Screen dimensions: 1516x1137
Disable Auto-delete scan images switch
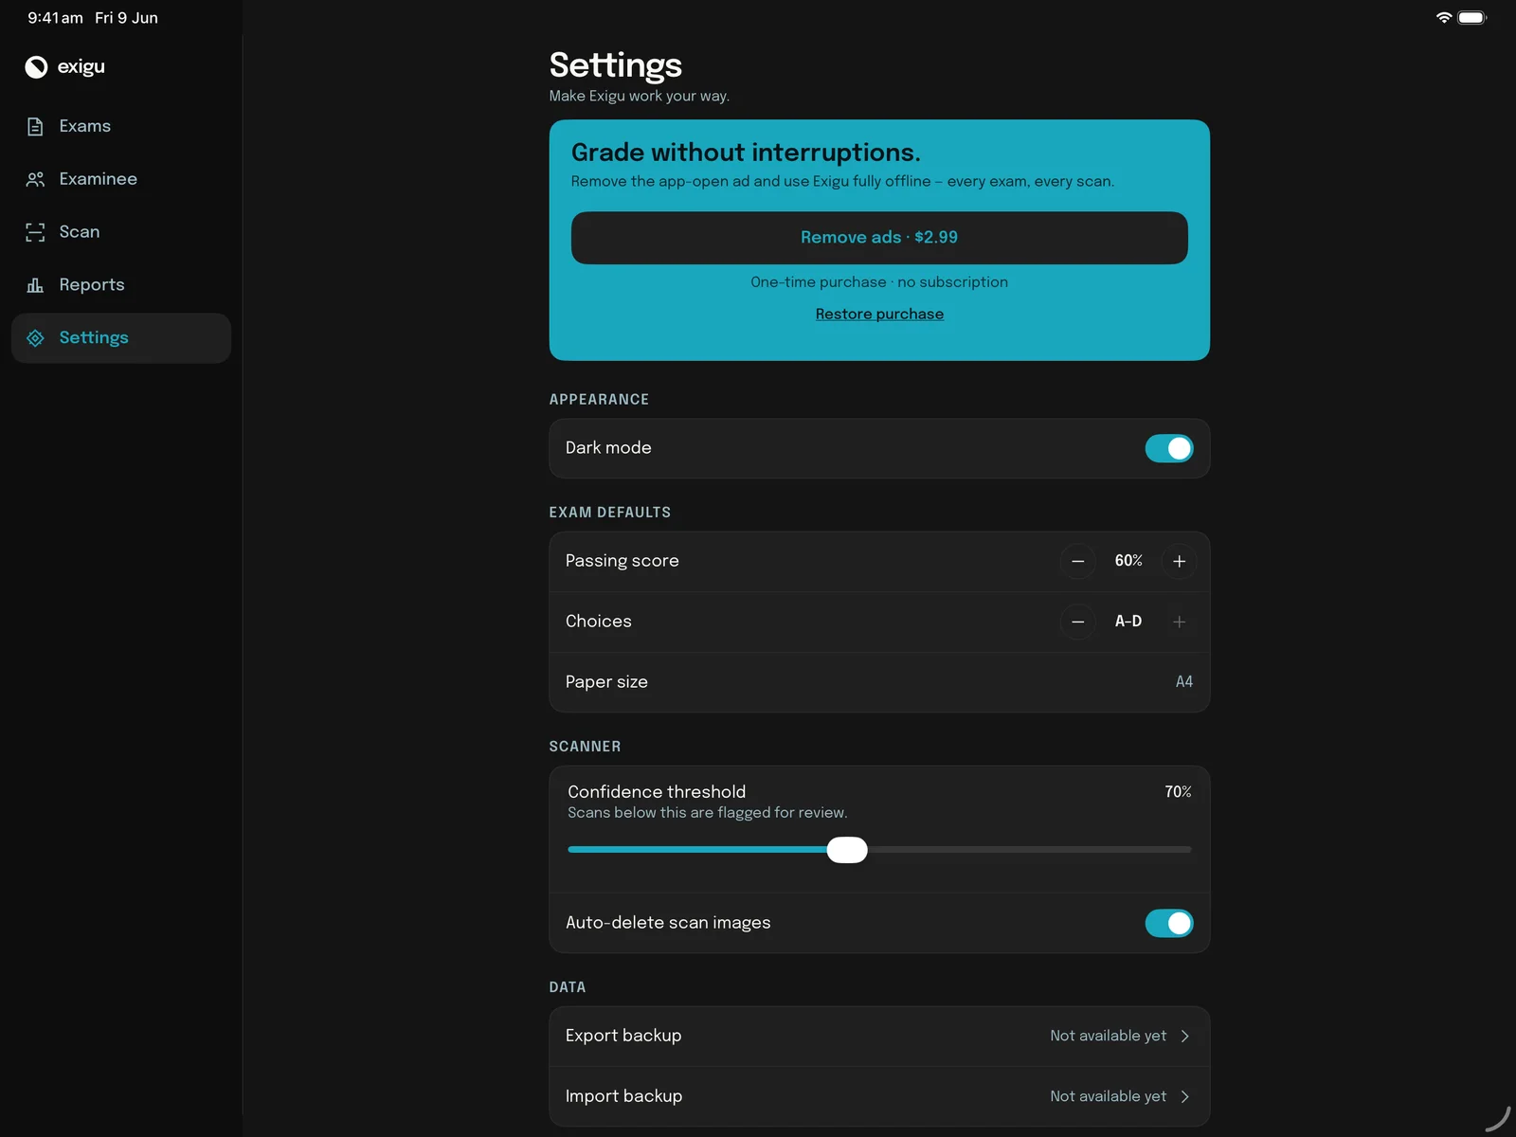click(1169, 924)
